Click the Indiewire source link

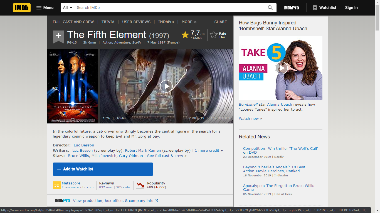(x=281, y=176)
